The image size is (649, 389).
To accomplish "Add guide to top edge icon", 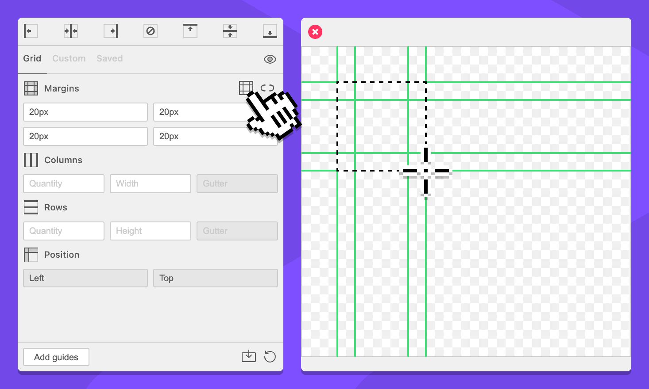I will 190,31.
